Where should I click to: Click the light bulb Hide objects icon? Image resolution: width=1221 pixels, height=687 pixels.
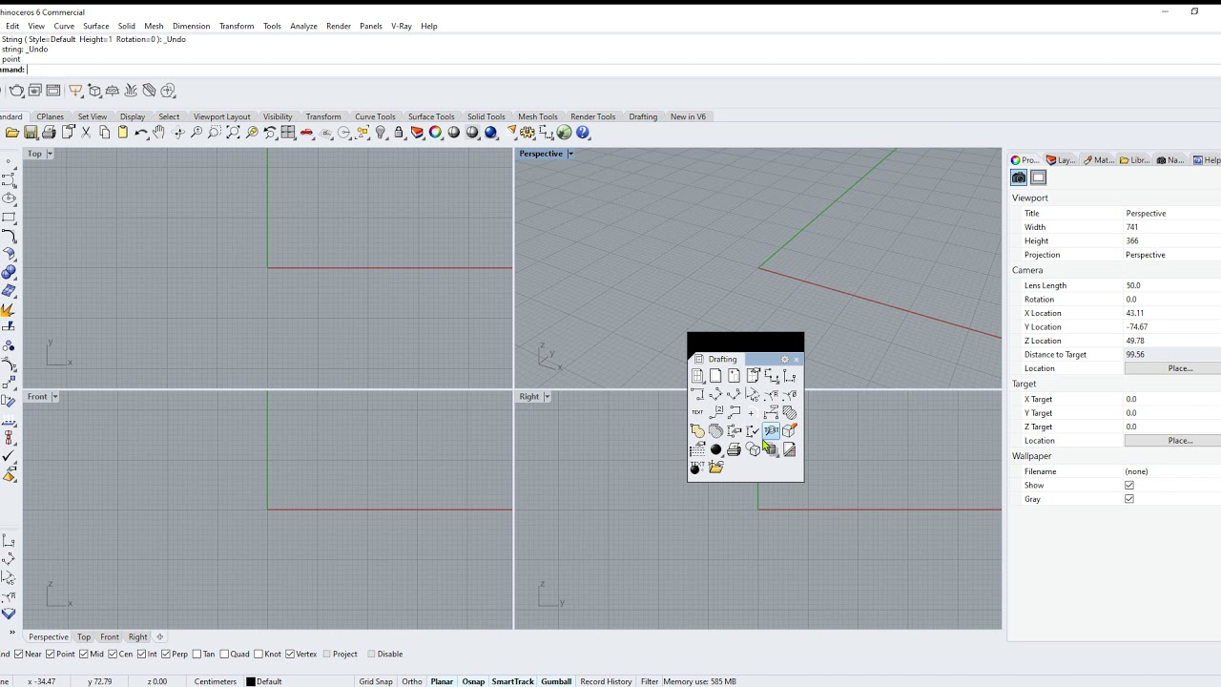coord(381,133)
